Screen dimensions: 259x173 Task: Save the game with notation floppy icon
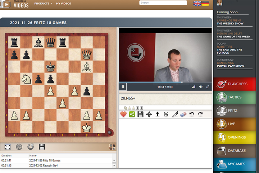[x=140, y=114]
